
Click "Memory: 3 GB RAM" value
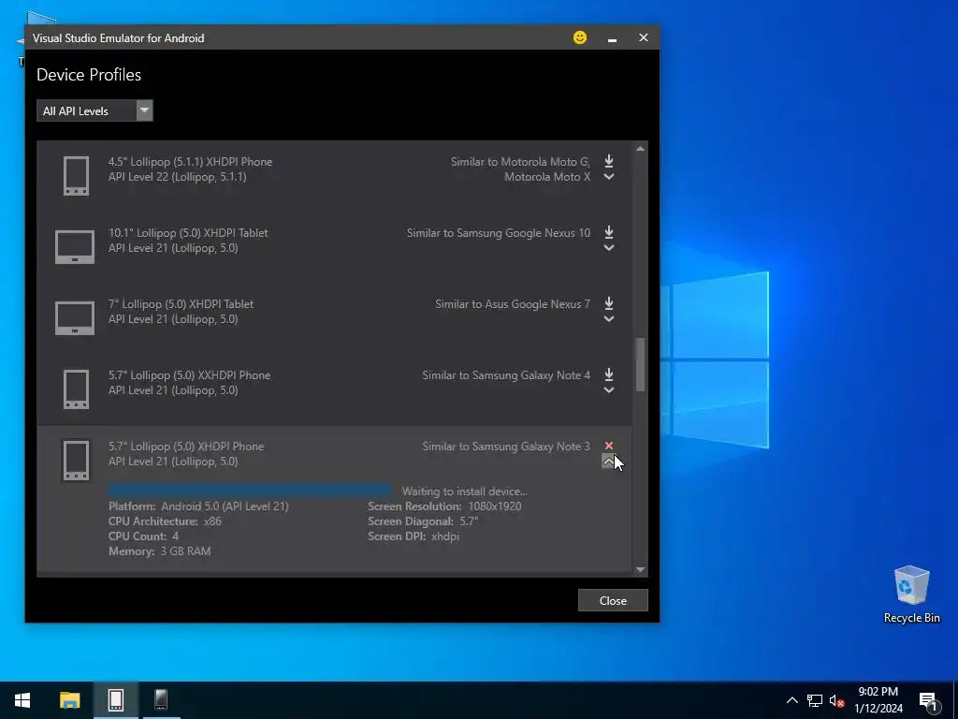[159, 550]
